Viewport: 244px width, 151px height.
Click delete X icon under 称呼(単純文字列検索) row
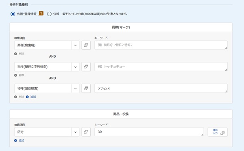tap(15, 75)
